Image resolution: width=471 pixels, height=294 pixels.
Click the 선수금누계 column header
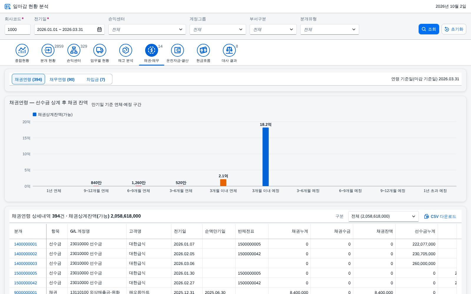click(x=417, y=231)
